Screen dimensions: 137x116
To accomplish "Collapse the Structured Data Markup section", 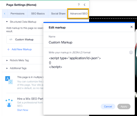I will 7,22.
